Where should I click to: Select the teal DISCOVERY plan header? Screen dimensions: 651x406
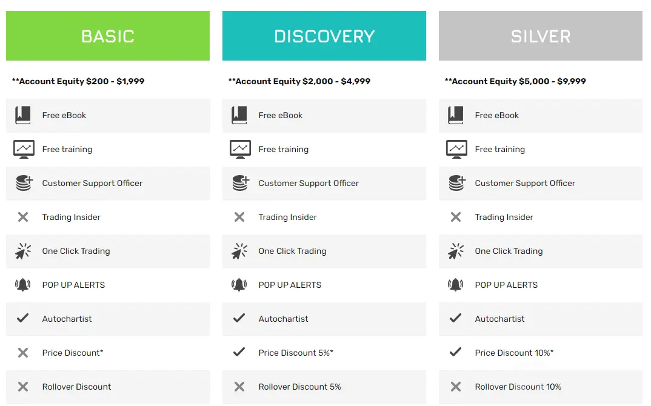324,36
